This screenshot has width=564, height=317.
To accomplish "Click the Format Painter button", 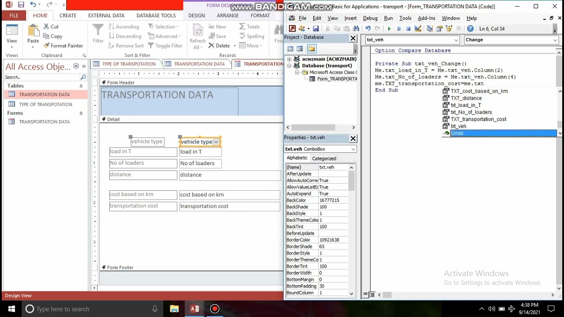I will point(63,46).
